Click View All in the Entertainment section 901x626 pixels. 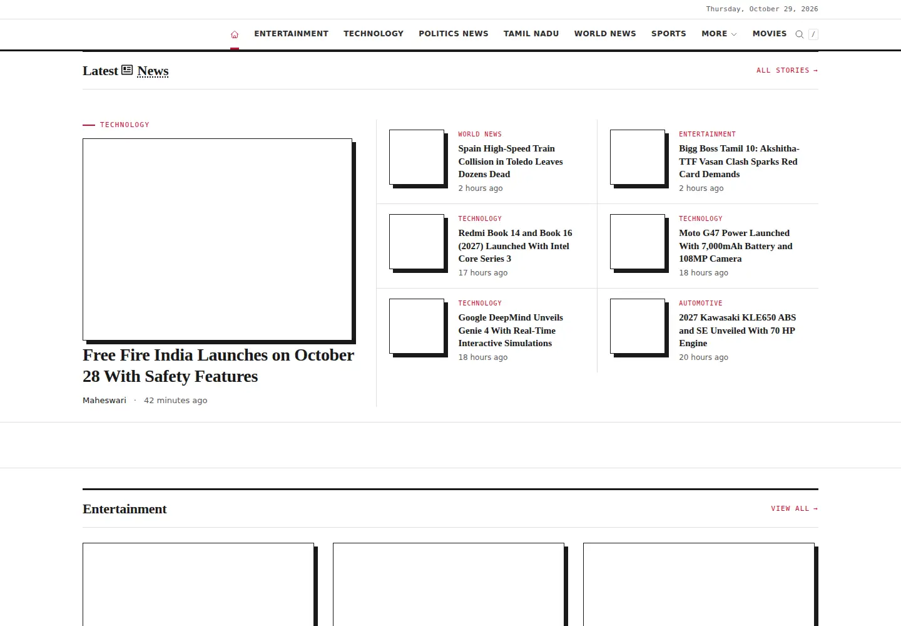tap(795, 509)
